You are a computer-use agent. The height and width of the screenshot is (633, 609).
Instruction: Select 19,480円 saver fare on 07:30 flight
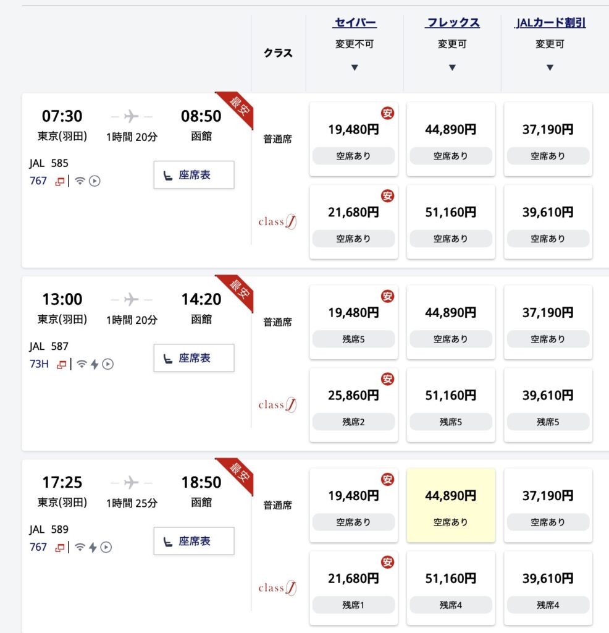pyautogui.click(x=354, y=139)
